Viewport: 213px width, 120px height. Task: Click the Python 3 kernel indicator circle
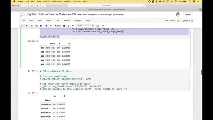[192, 21]
